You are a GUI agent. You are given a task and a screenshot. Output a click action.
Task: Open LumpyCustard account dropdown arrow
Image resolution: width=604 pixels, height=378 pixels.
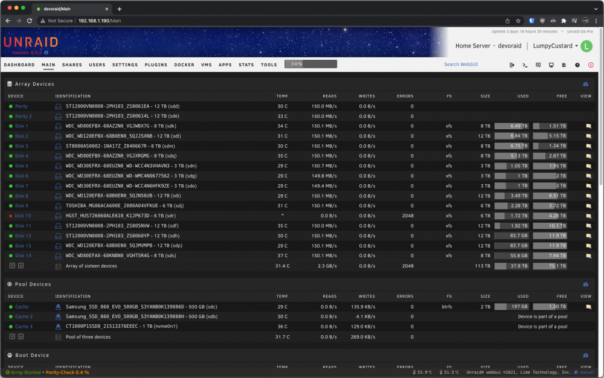(x=576, y=46)
